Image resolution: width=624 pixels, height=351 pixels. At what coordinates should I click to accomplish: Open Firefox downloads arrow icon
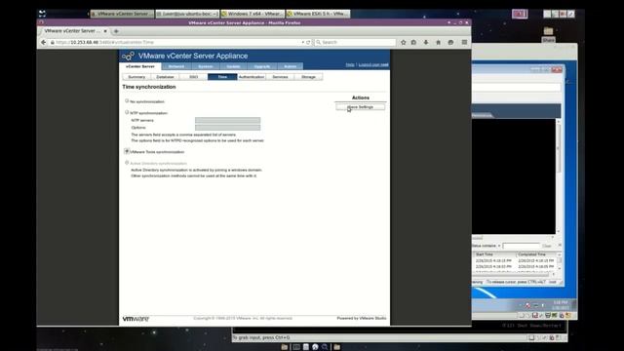tap(426, 42)
